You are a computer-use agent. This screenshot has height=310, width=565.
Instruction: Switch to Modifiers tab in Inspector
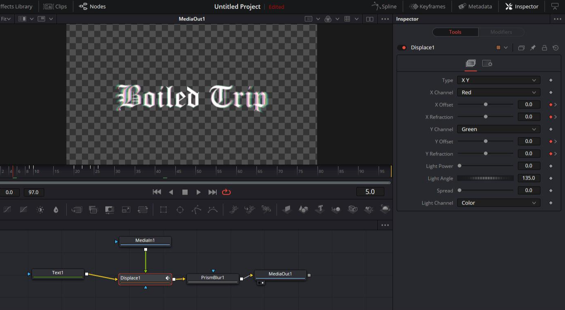coord(501,32)
